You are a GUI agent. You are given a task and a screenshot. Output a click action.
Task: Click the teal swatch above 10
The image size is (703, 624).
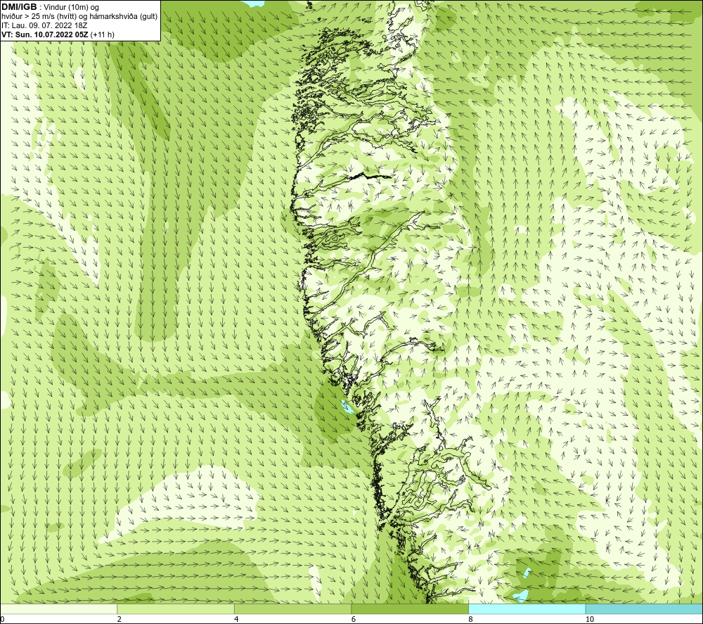coord(644,609)
